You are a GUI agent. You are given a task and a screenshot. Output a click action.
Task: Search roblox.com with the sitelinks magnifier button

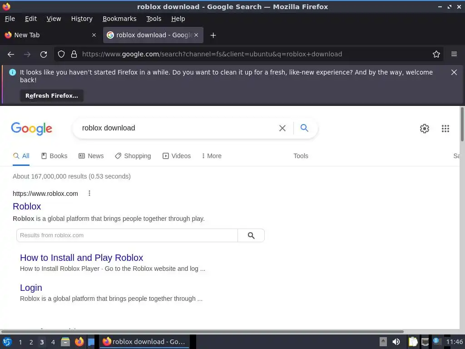click(251, 235)
